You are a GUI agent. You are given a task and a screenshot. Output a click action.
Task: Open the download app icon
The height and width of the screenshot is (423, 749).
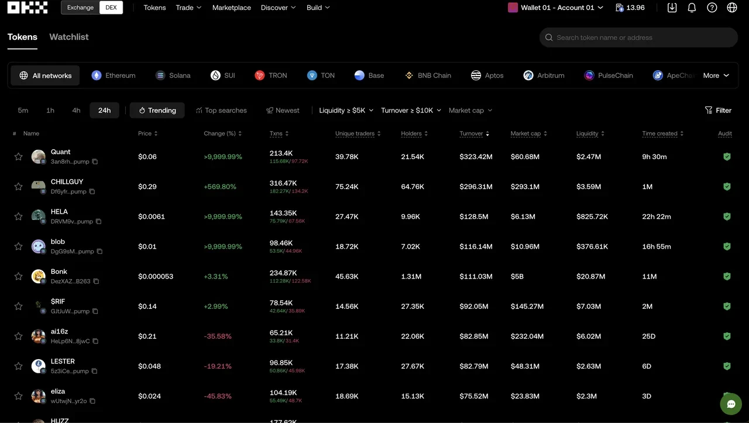pyautogui.click(x=672, y=8)
